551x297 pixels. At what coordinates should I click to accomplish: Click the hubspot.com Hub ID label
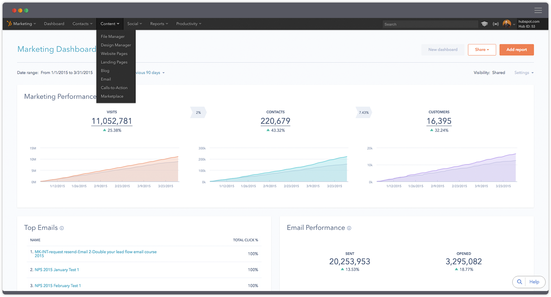tap(529, 24)
